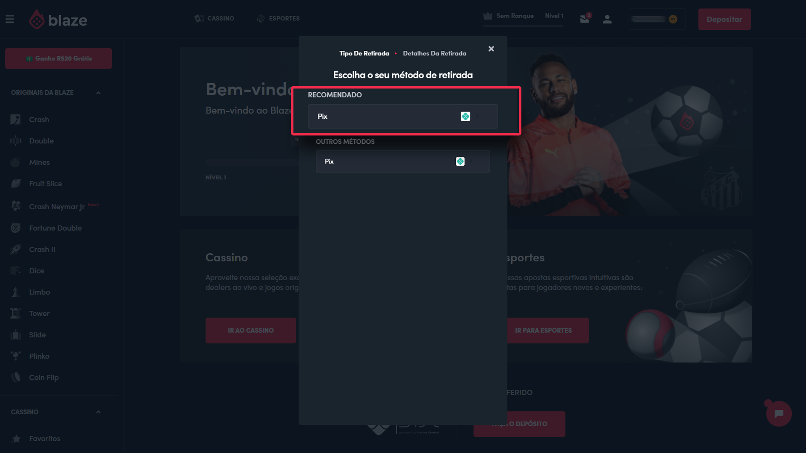Click Ganhe R$20 Grátis banner button
The image size is (806, 453).
(x=59, y=58)
